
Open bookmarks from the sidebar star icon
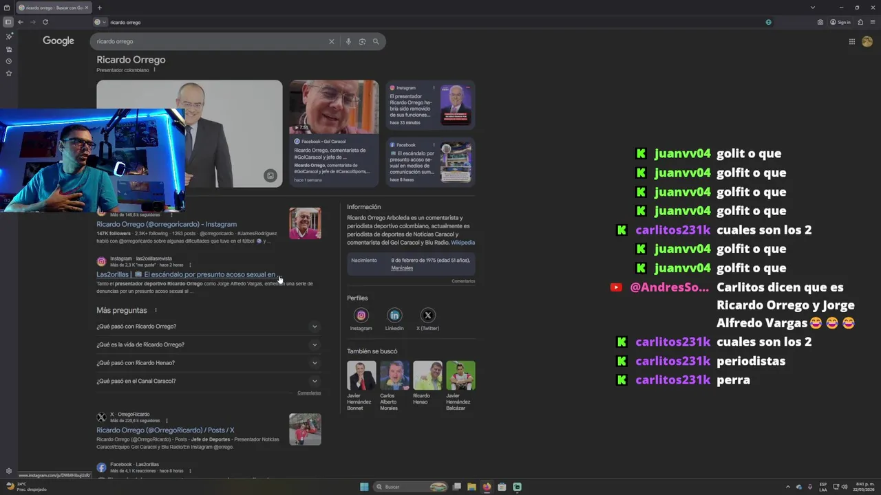click(8, 74)
